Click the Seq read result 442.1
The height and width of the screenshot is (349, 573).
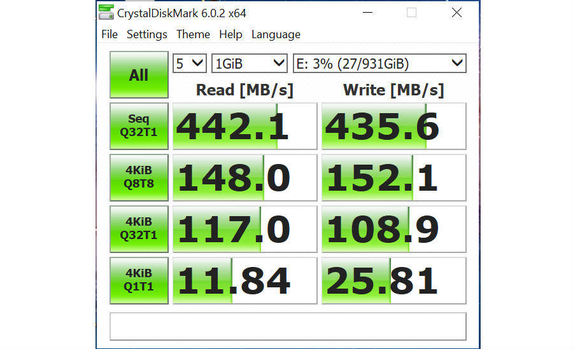[x=245, y=127]
